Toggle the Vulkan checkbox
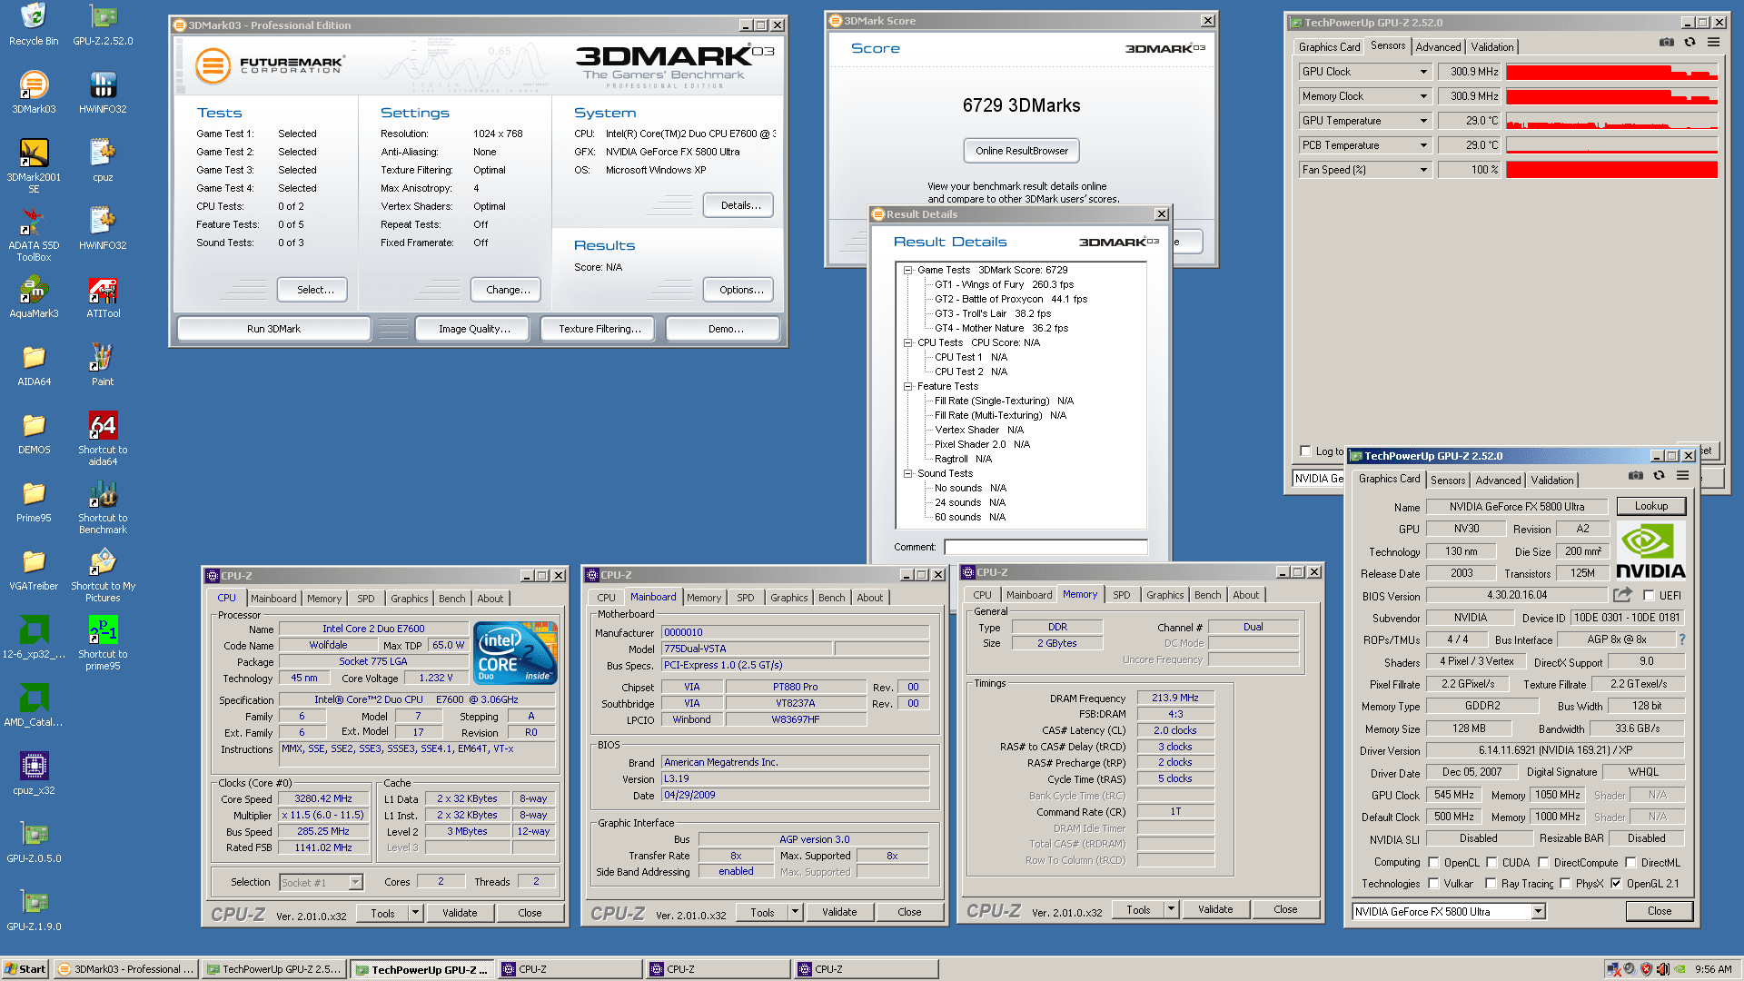The width and height of the screenshot is (1744, 981). click(x=1433, y=884)
